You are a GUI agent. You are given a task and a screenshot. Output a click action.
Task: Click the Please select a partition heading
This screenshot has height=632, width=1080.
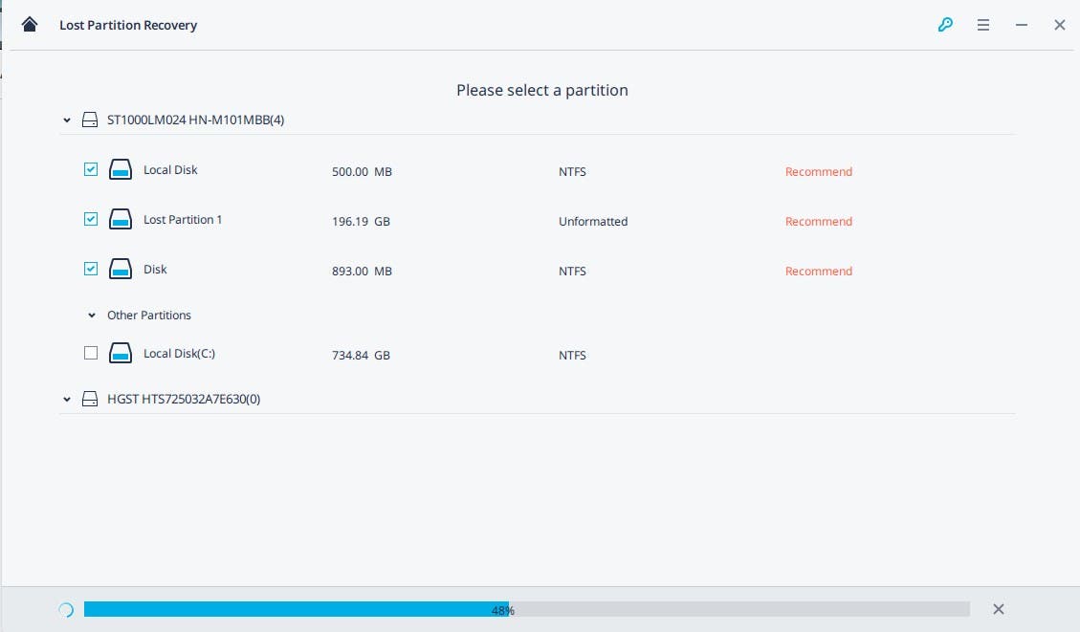(542, 90)
